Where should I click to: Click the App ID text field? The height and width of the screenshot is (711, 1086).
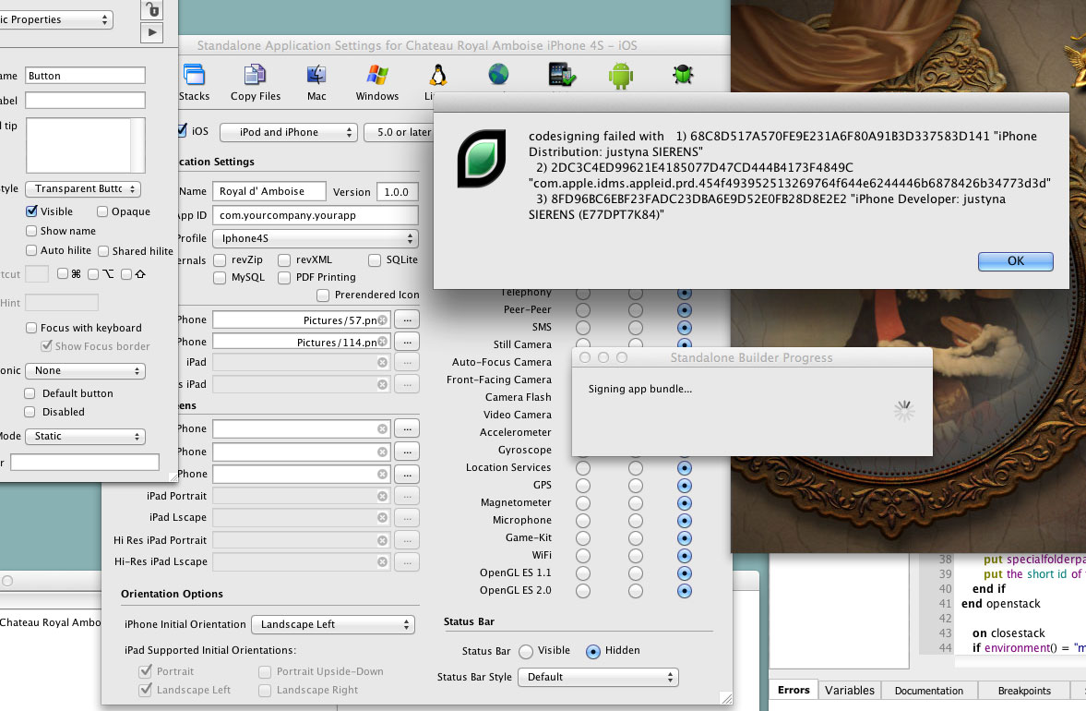coord(315,215)
